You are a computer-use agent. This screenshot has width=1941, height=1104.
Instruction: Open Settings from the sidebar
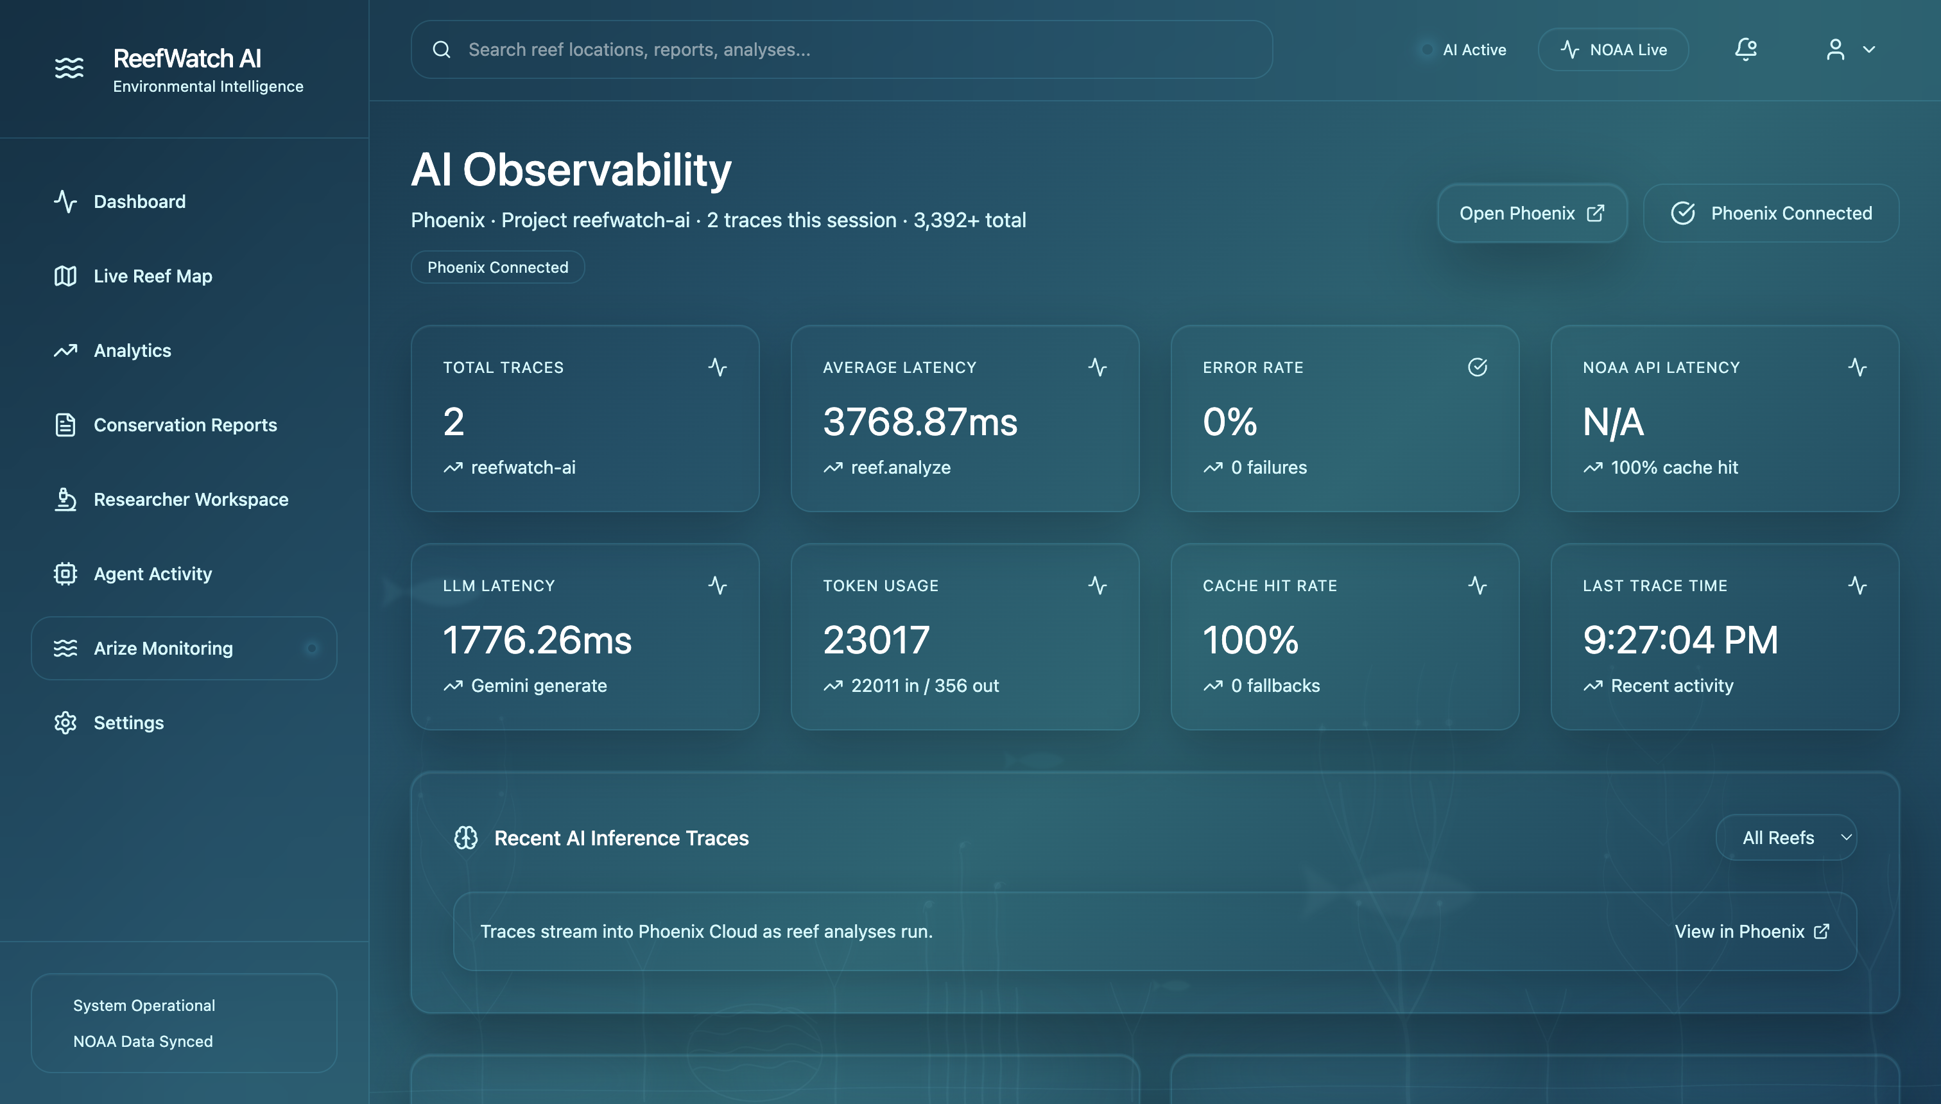tap(184, 723)
